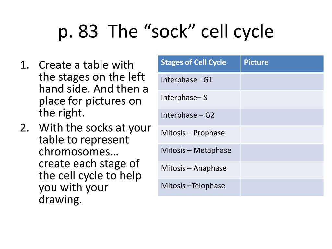332x249 pixels.
Task: Select the "Mitosis – Metaphase" cell
Action: 199,152
